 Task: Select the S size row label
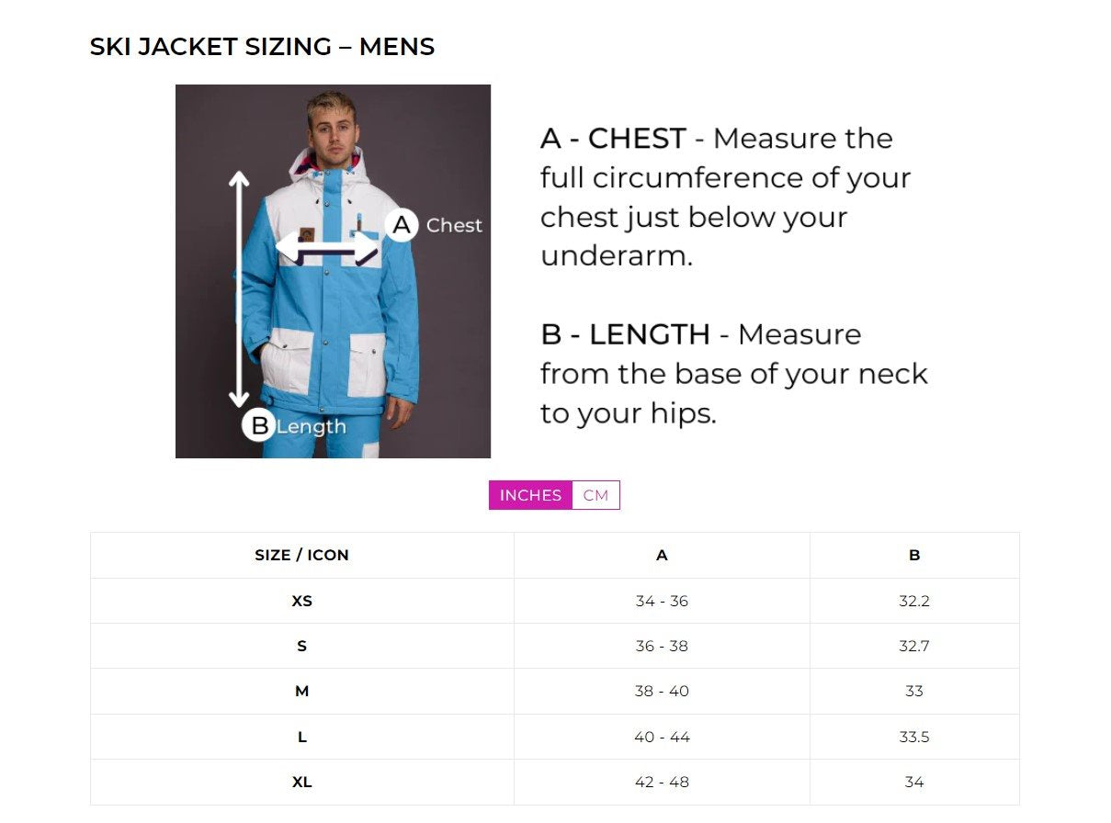tap(301, 646)
